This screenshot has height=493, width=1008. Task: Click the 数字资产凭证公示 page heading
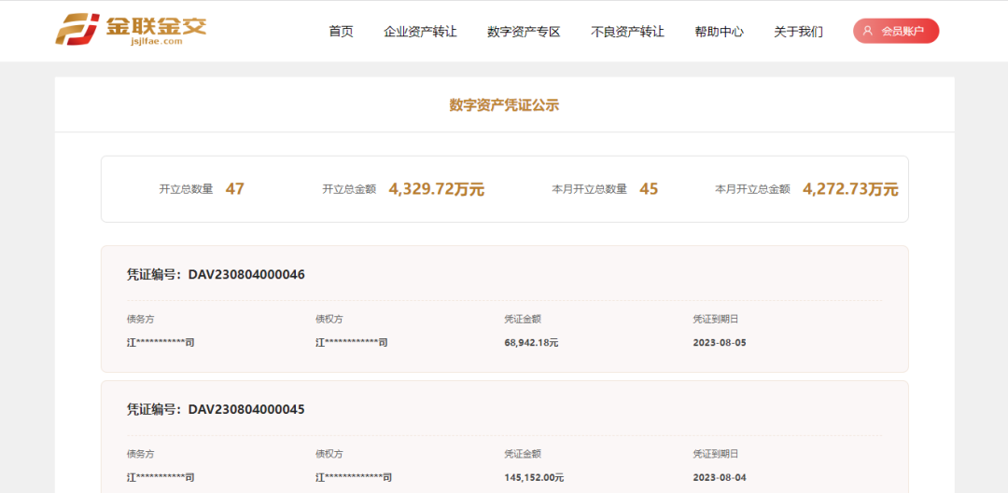504,105
